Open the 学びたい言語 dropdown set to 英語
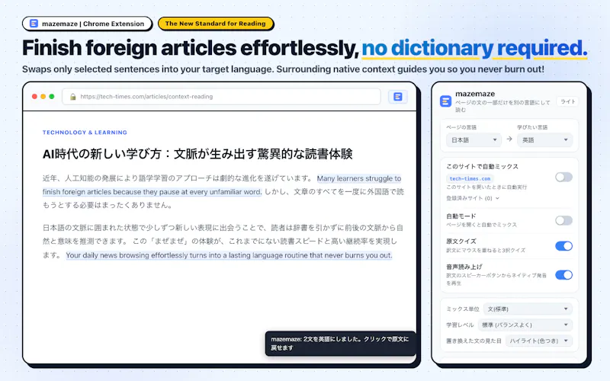Screen dimensions: 610x381 pos(544,140)
